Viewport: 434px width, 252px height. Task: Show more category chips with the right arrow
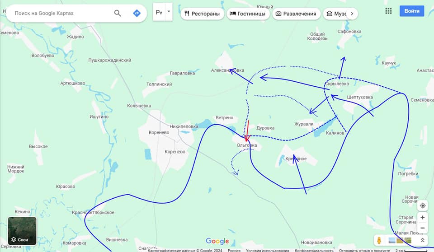pyautogui.click(x=352, y=14)
